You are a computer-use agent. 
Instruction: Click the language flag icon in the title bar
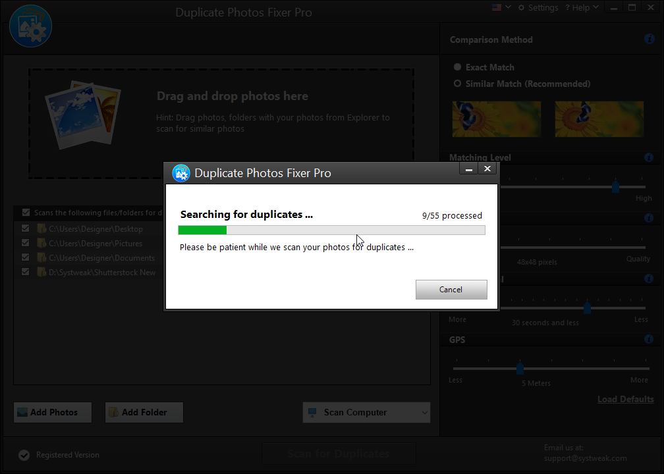pos(495,7)
